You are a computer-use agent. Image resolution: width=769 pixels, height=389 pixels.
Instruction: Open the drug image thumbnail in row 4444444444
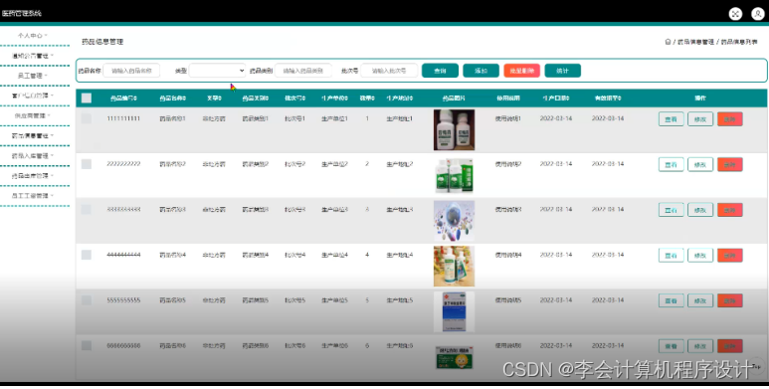pyautogui.click(x=455, y=266)
